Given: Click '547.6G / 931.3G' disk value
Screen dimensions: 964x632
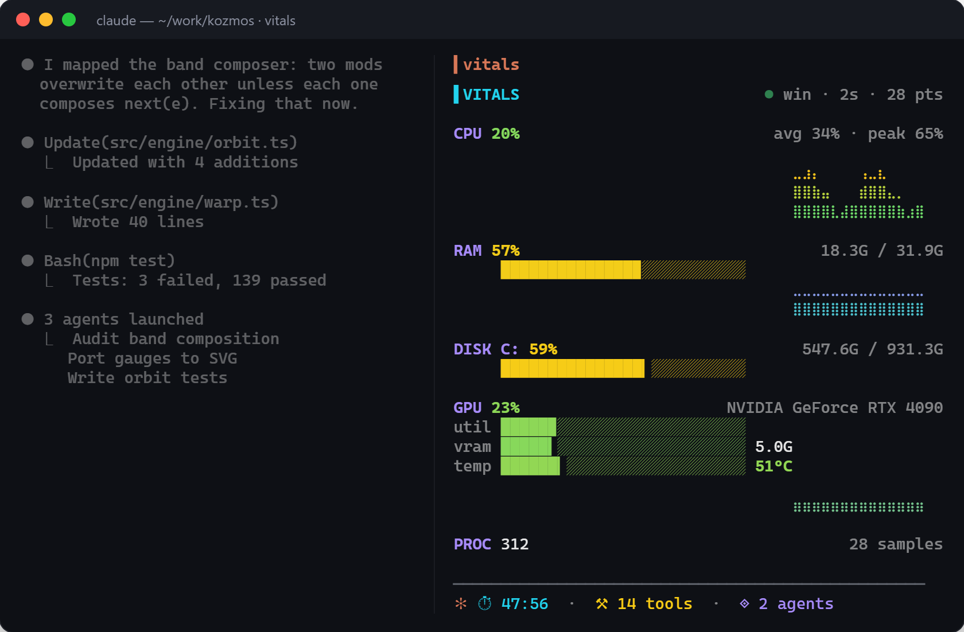Looking at the screenshot, I should tap(873, 349).
